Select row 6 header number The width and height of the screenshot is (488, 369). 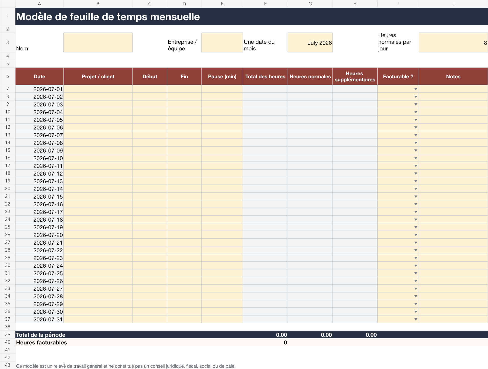8,76
